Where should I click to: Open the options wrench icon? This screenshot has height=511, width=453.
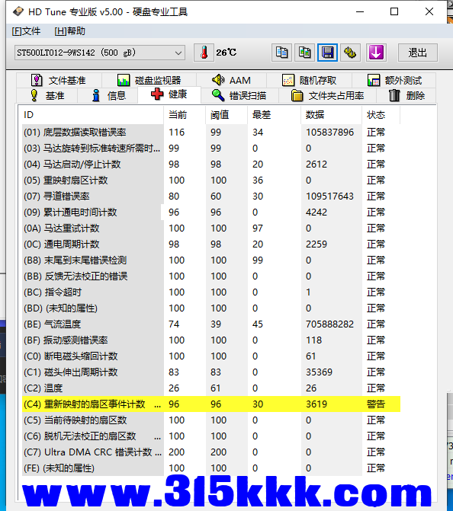350,53
